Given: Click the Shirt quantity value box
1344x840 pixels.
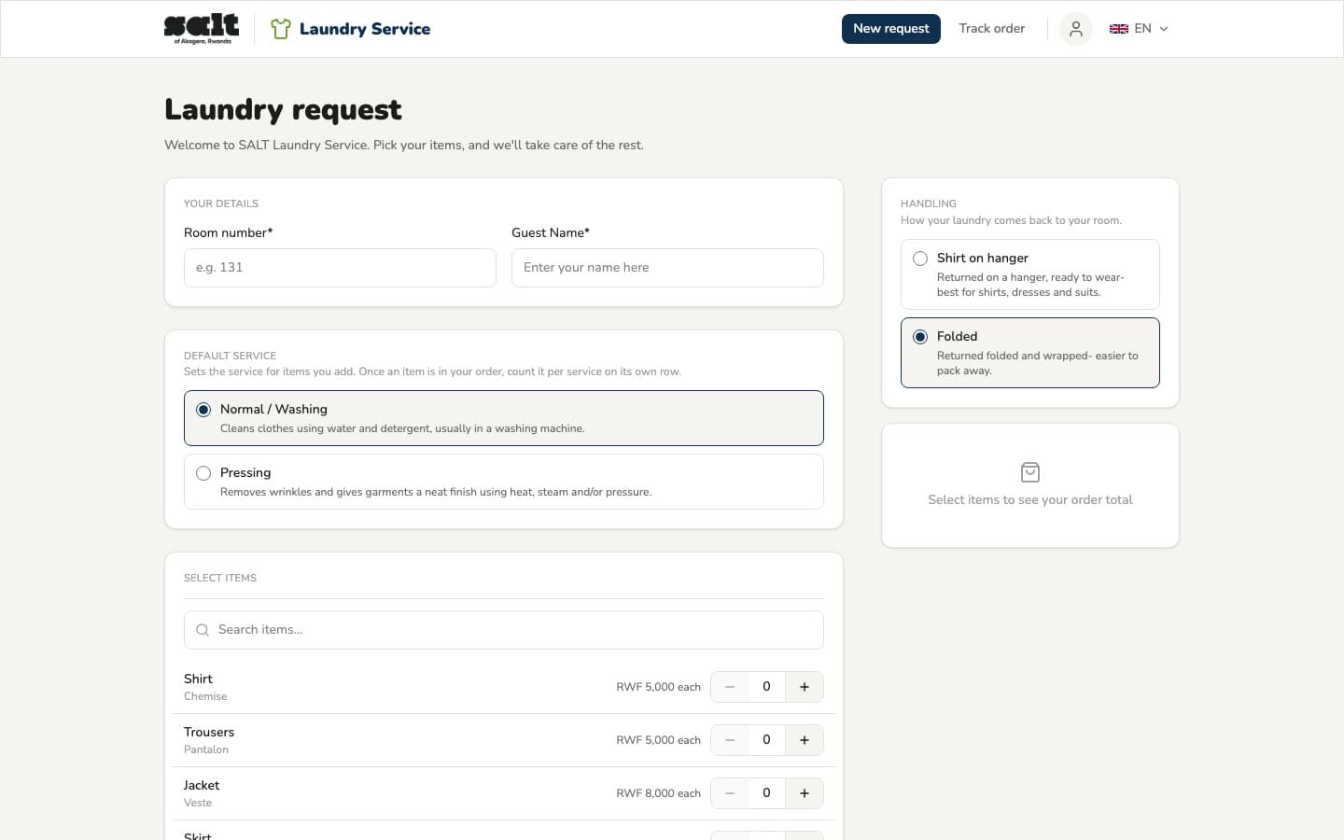Looking at the screenshot, I should (766, 687).
